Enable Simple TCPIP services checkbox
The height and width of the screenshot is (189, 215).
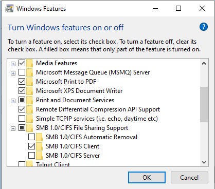tap(22, 119)
